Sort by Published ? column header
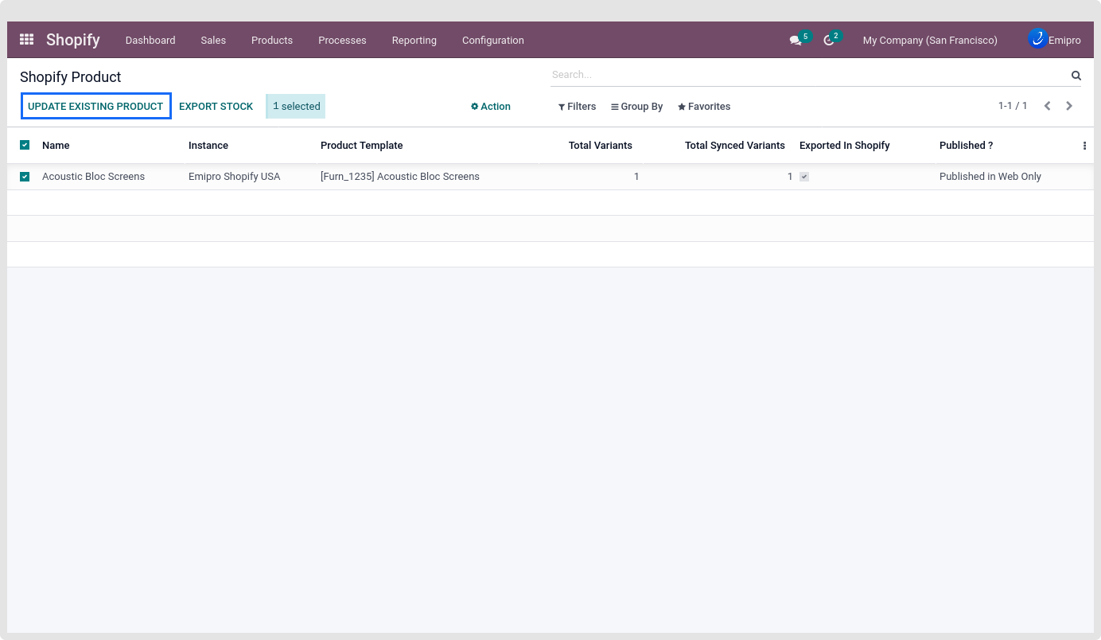1101x640 pixels. tap(967, 146)
